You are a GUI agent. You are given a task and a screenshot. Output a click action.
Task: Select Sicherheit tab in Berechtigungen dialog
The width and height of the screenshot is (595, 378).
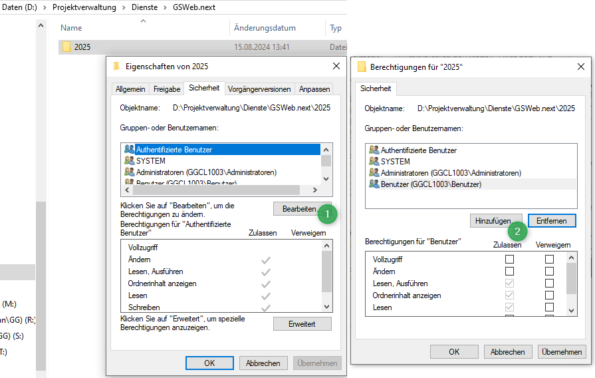[x=376, y=89]
